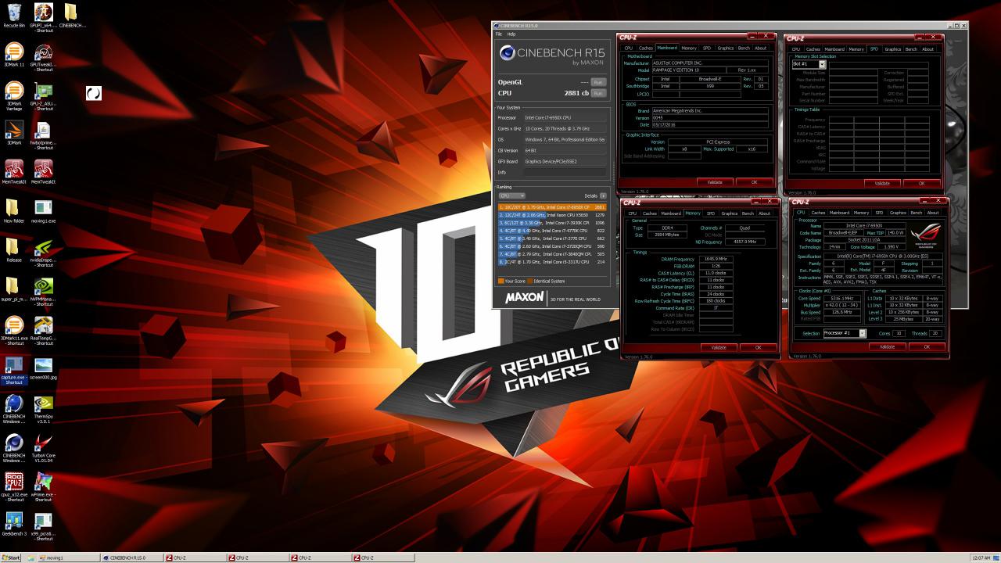Open the GPU-Z shortcut icon
1001x563 pixels.
[x=42, y=95]
